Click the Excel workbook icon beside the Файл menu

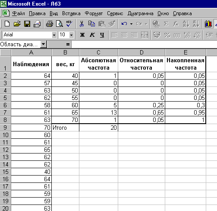(x=6, y=13)
